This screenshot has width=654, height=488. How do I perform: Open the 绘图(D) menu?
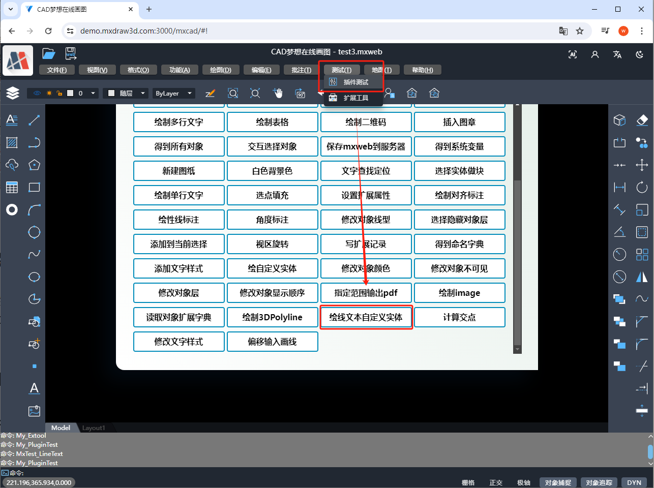tap(220, 70)
